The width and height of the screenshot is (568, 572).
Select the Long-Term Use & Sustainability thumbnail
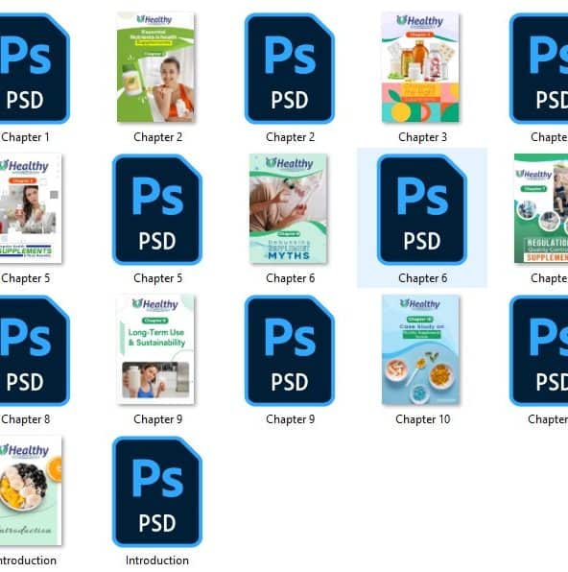pyautogui.click(x=155, y=350)
